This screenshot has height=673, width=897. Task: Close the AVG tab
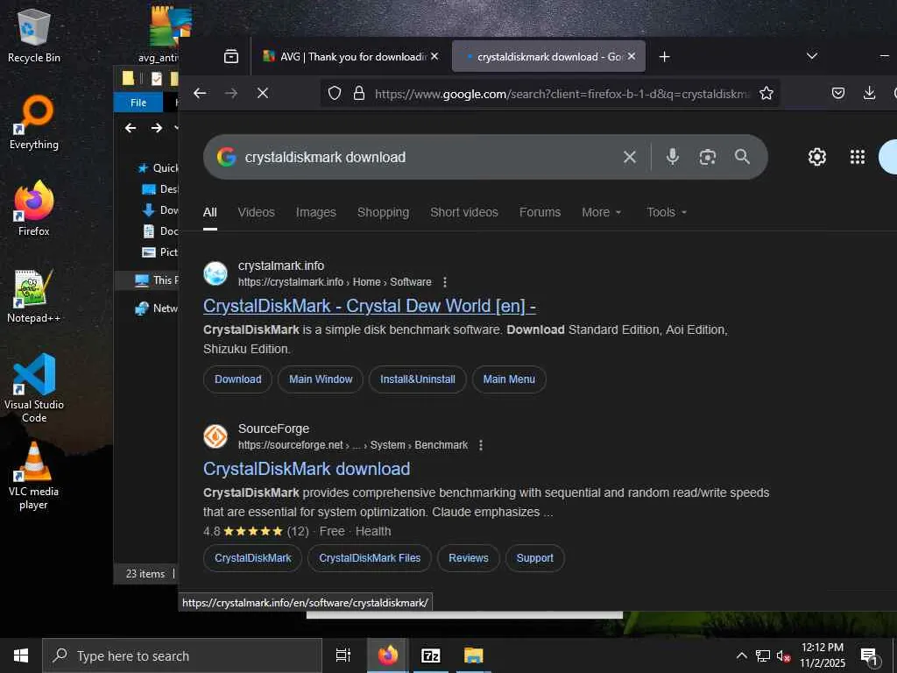[x=434, y=56]
